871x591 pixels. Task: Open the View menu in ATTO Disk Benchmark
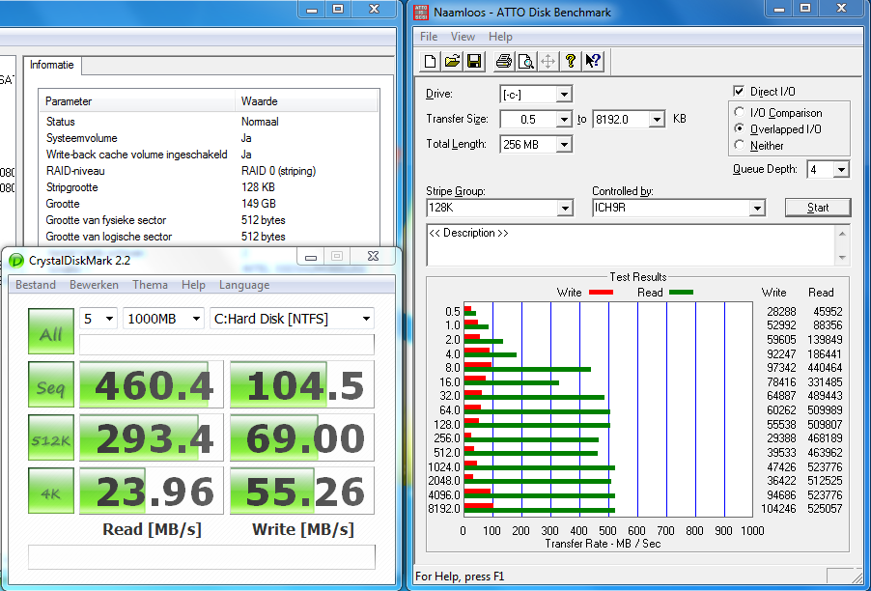[x=463, y=37]
